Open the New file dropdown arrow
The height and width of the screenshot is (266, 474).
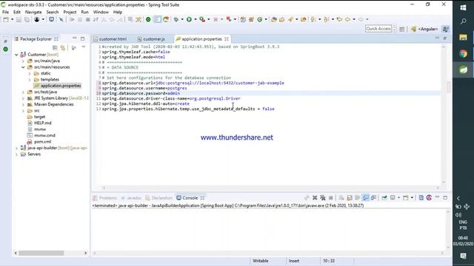point(12,20)
